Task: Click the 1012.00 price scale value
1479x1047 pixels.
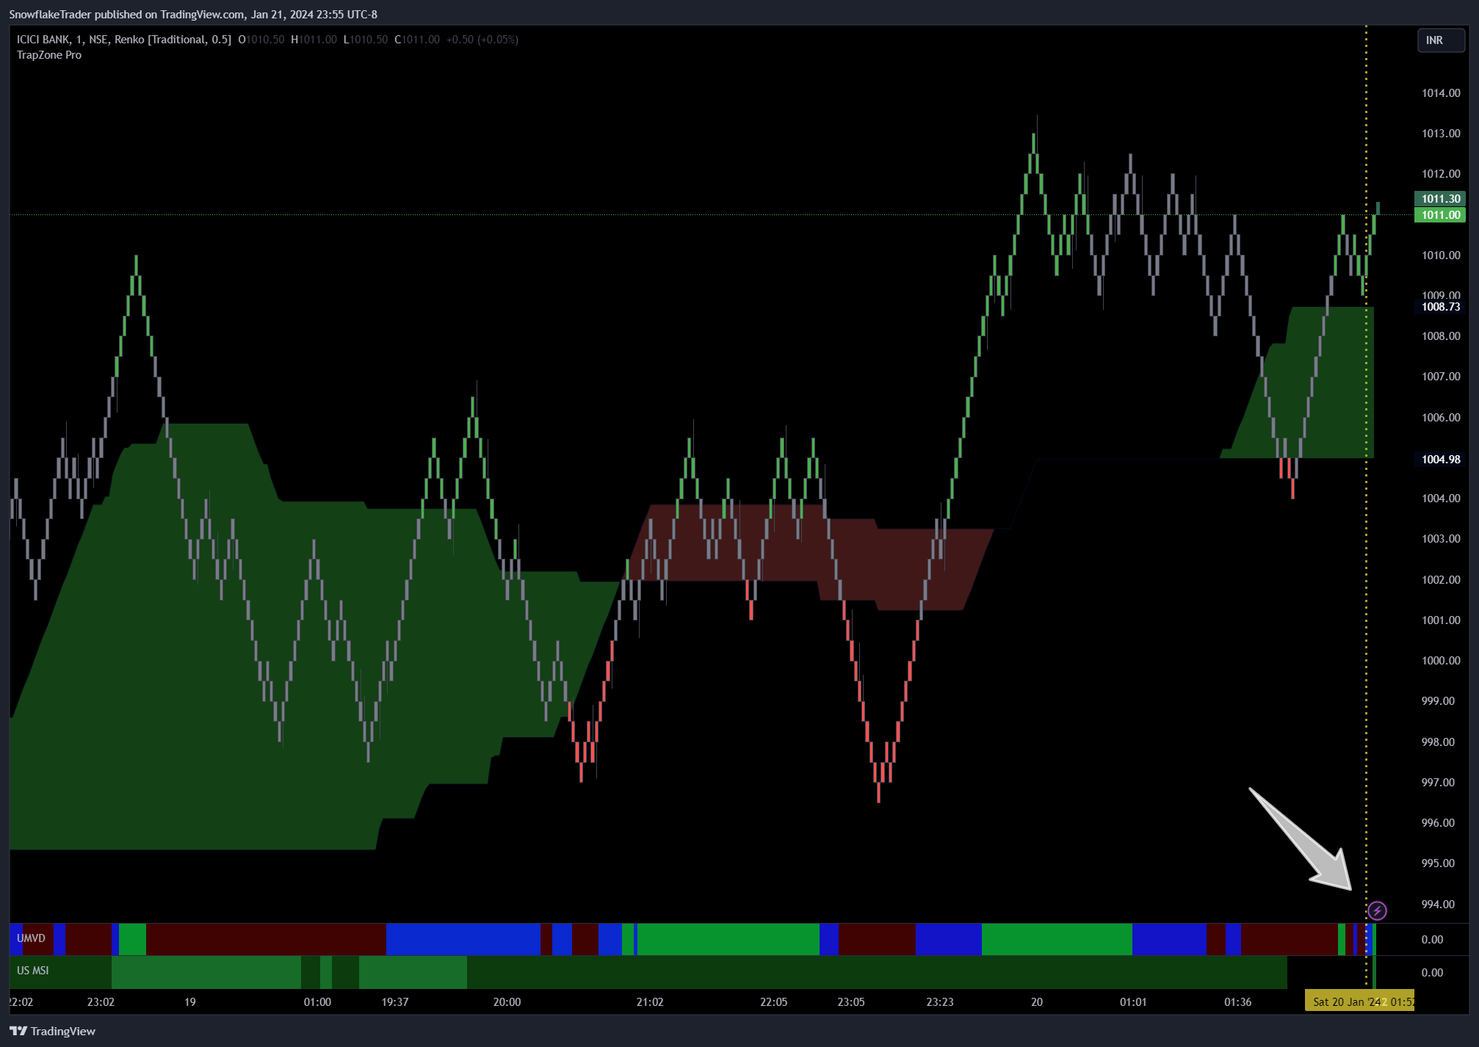Action: pos(1441,174)
